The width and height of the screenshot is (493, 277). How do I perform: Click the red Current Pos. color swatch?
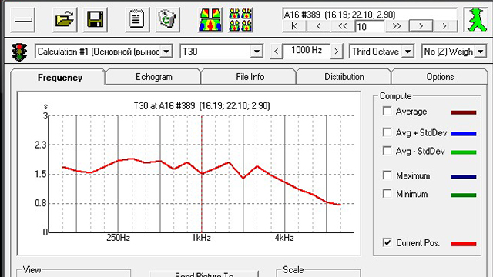[x=464, y=244]
